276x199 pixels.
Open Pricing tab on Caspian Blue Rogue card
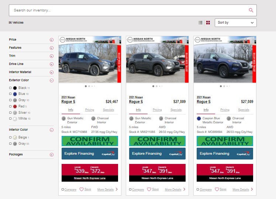point(225,110)
